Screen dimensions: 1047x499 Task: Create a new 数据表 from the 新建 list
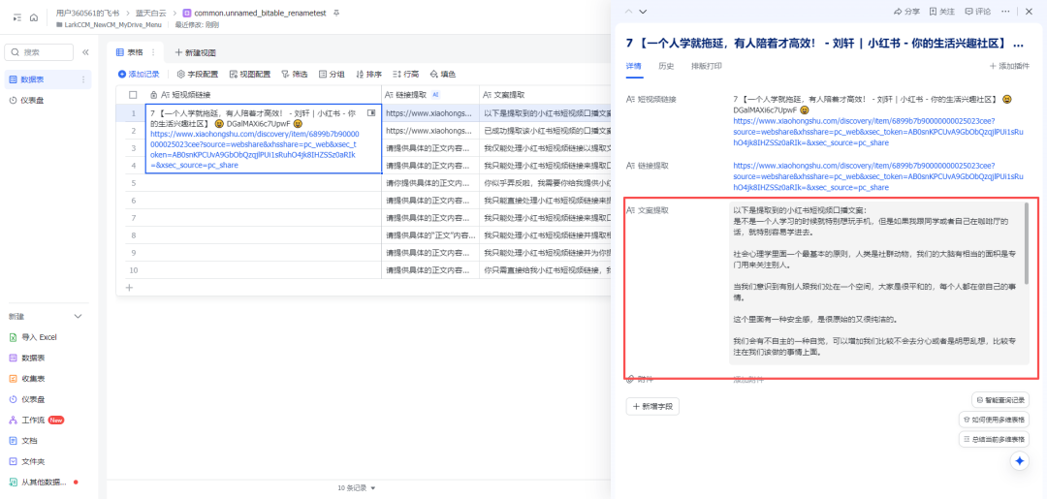27,359
